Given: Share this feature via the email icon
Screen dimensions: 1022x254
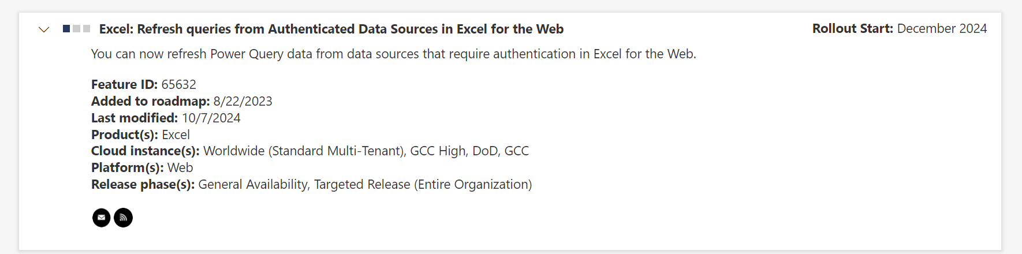Looking at the screenshot, I should [102, 218].
